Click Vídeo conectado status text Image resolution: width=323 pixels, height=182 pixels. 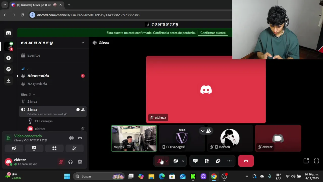tap(28, 136)
